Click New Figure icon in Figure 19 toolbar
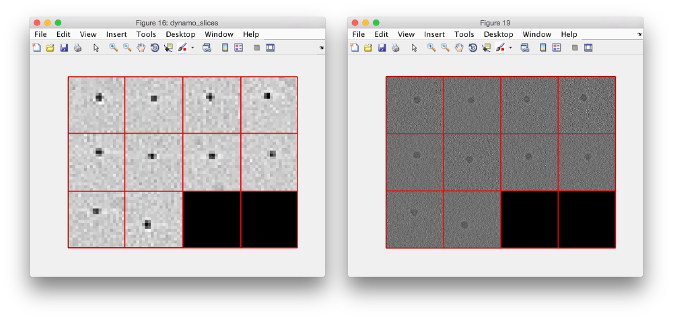This screenshot has width=673, height=319. point(355,48)
